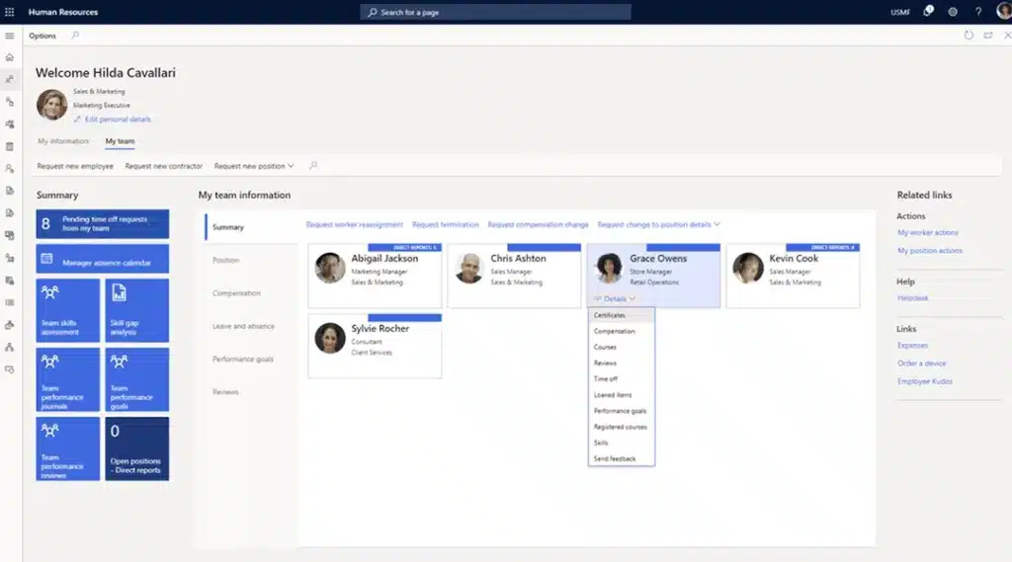
Task: Choose Performance goals from Details menu
Action: pos(621,411)
